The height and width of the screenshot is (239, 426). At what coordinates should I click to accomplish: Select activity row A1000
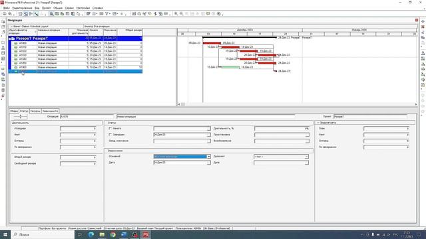point(75,43)
